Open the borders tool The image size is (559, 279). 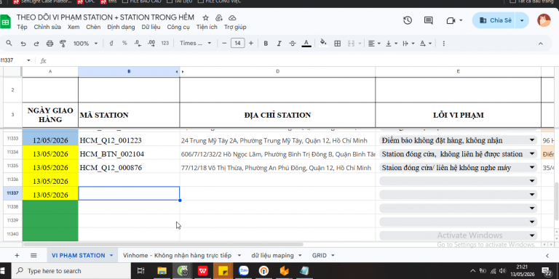337,44
